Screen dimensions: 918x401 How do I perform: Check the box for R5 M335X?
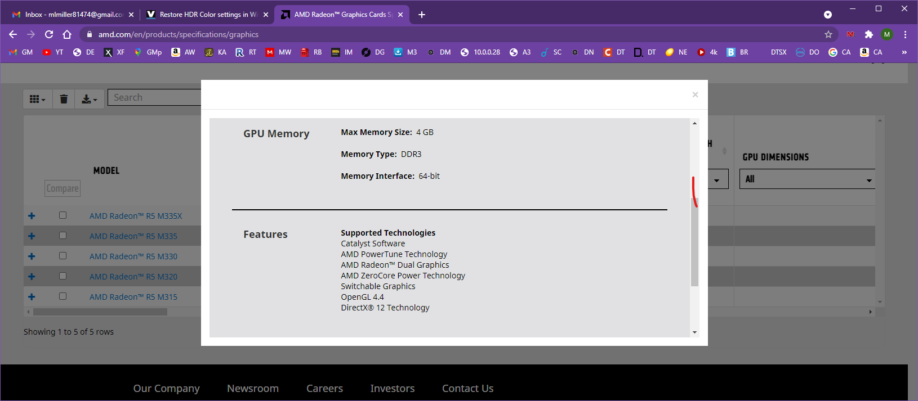click(x=63, y=215)
